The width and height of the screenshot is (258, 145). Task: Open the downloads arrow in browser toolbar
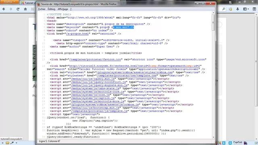pos(237,9)
